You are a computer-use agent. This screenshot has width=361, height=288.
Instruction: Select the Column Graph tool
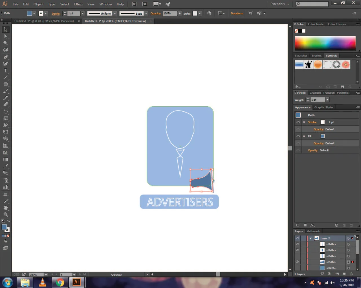[6, 187]
